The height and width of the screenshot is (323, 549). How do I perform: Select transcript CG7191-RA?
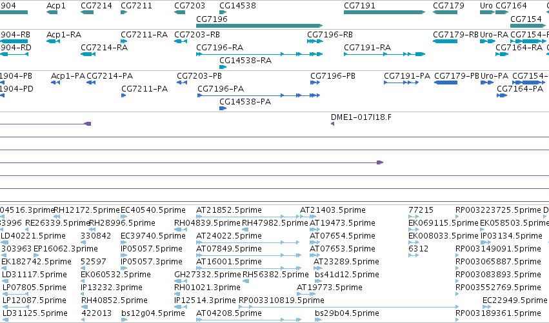pos(367,48)
